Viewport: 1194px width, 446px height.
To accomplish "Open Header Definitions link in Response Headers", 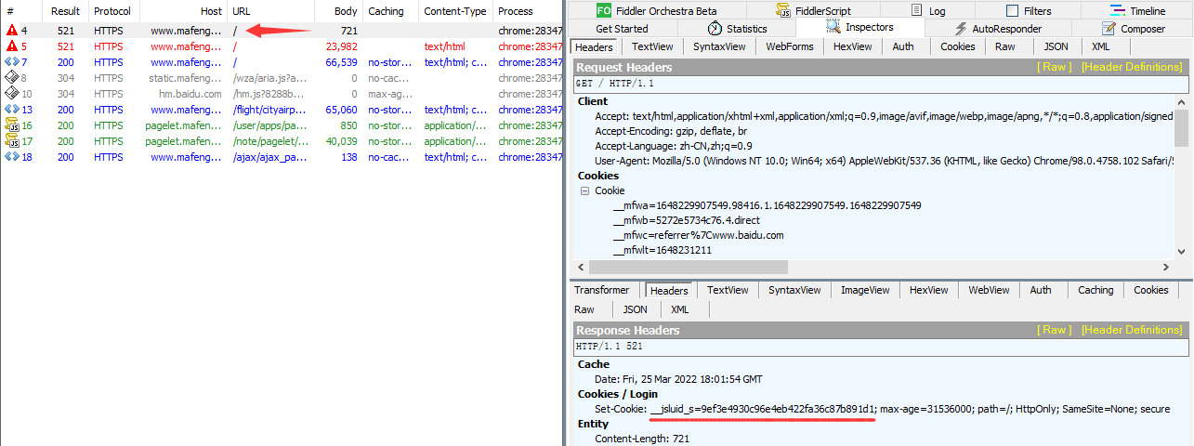I will 1131,330.
